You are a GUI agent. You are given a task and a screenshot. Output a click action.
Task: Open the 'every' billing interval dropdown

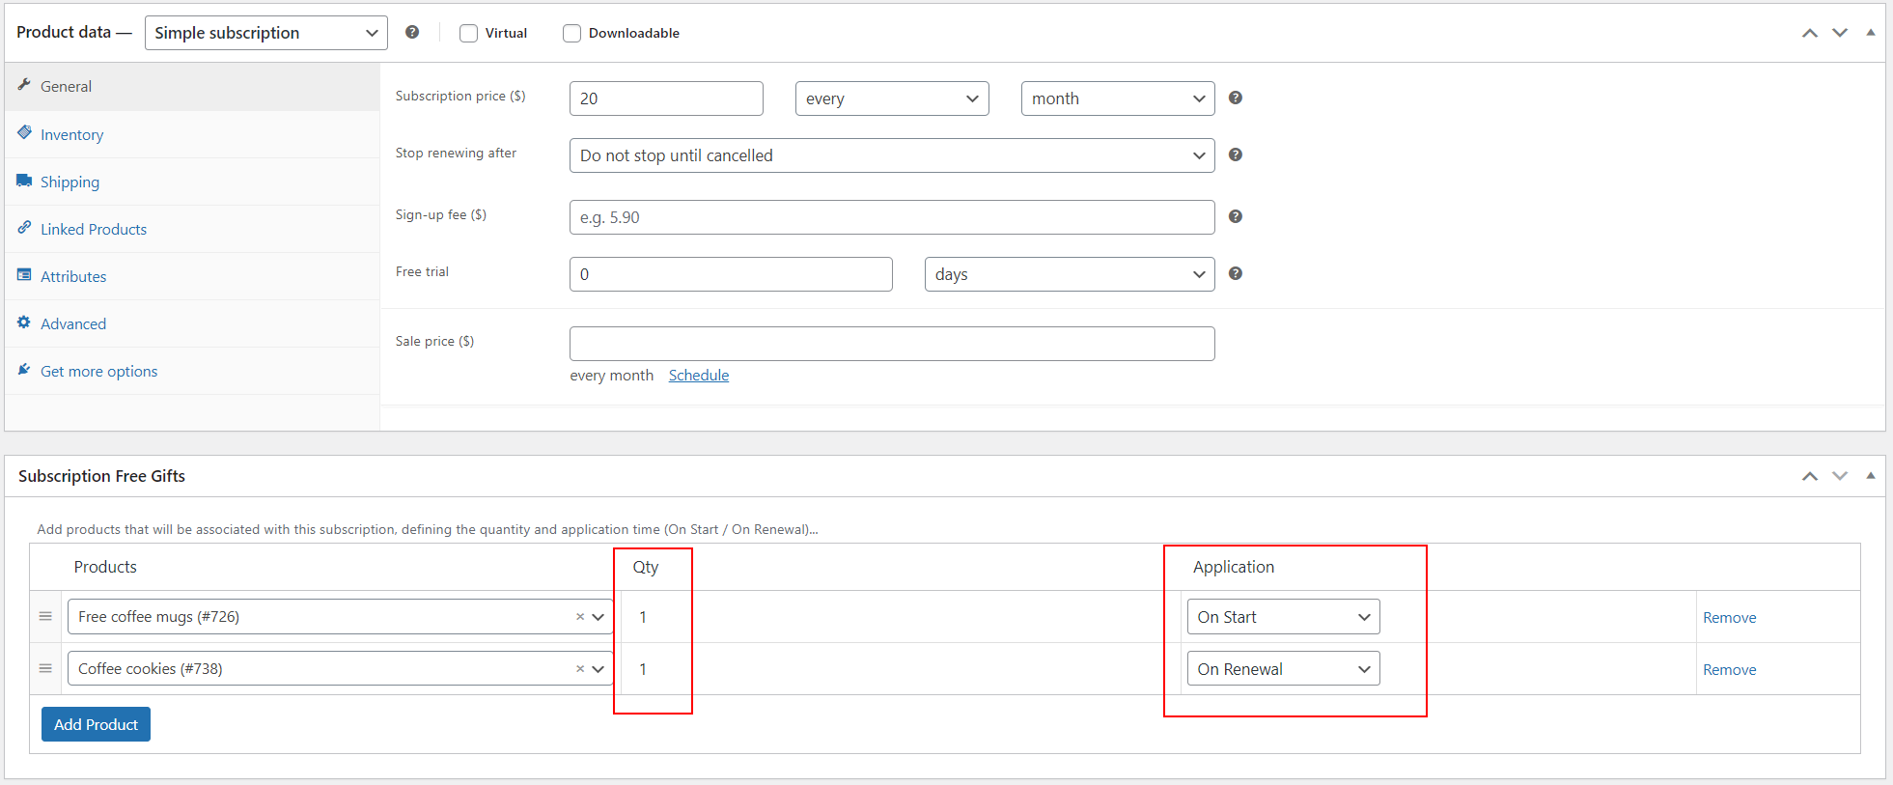tap(892, 98)
